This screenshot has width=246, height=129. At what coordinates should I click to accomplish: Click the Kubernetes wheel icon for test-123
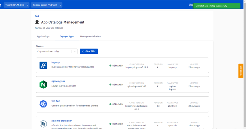(x=43, y=104)
